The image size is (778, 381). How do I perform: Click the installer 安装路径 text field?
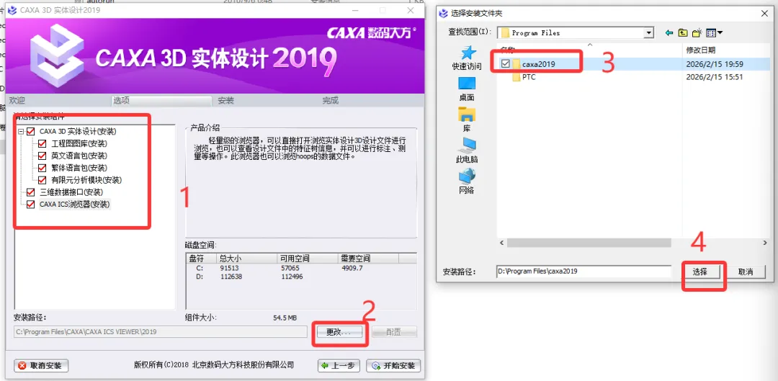161,332
